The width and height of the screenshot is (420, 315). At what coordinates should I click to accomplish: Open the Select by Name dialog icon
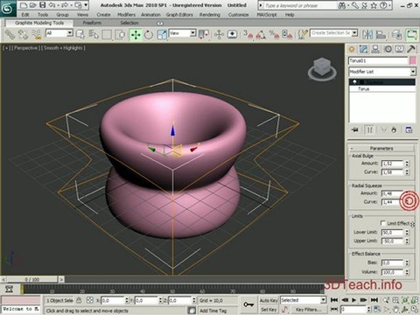pos(94,35)
